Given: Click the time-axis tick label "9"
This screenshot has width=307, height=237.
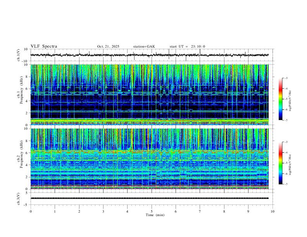Looking at the screenshot, I should pos(248,211).
